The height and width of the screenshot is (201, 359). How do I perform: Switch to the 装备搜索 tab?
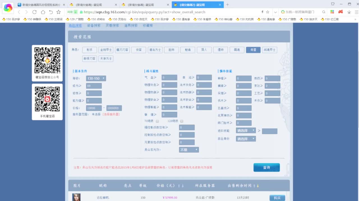[94, 25]
